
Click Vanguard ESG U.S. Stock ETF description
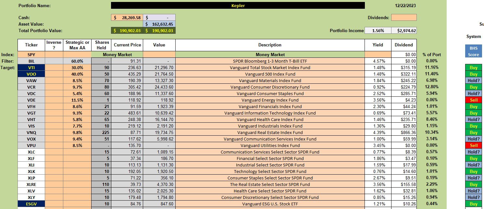click(x=270, y=204)
